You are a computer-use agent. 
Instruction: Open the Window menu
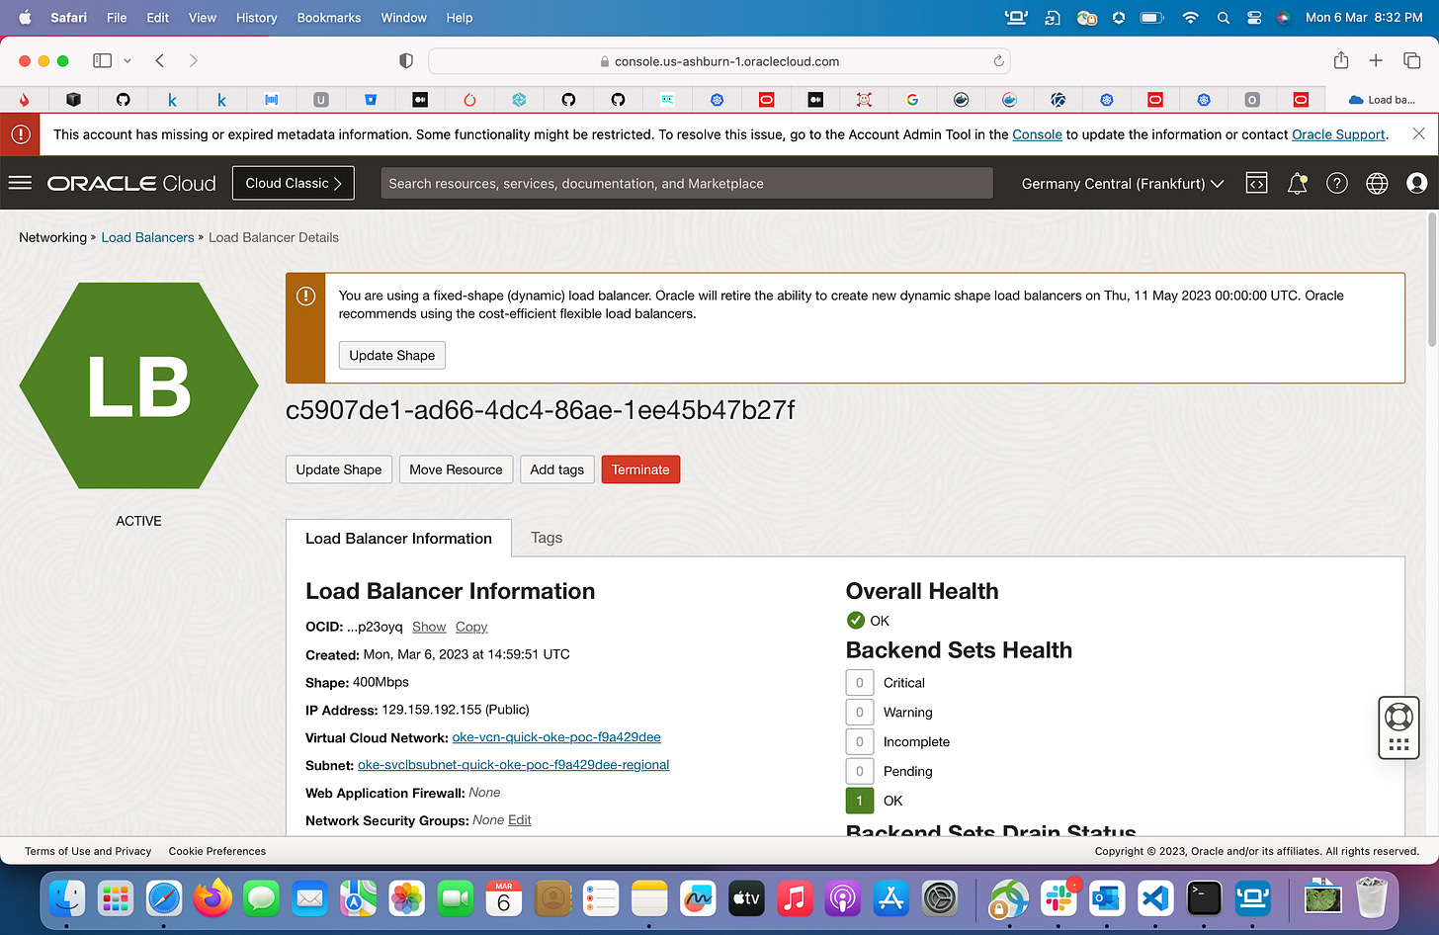pos(403,18)
